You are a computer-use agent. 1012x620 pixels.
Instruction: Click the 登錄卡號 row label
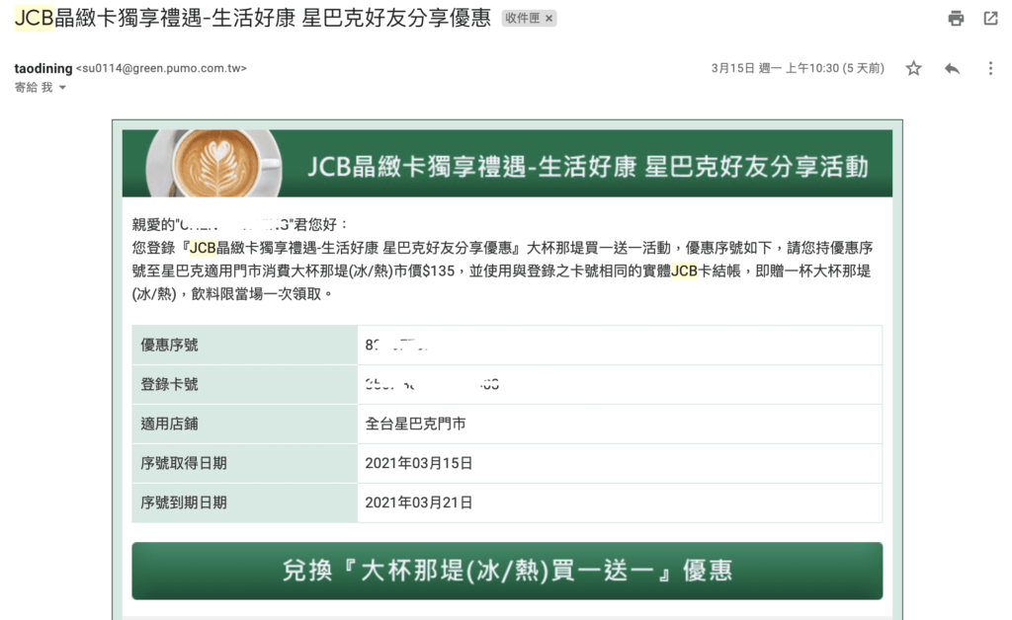click(x=170, y=384)
